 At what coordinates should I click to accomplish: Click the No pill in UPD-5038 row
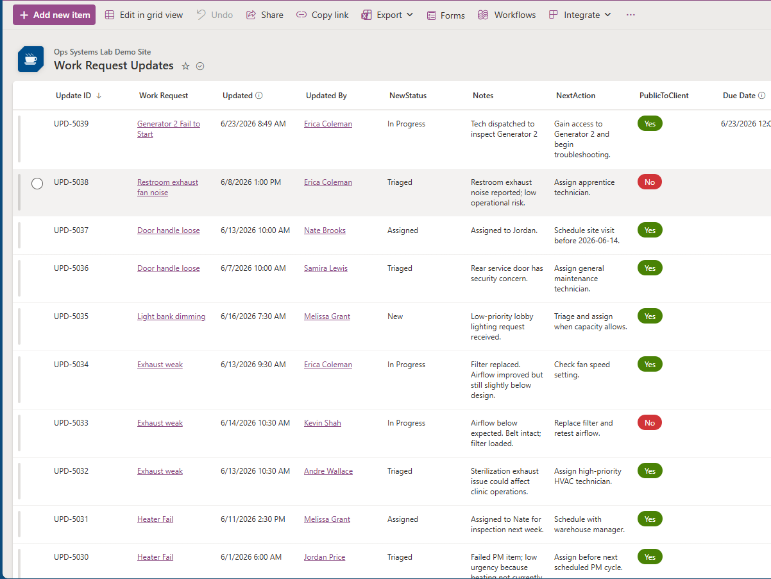650,182
